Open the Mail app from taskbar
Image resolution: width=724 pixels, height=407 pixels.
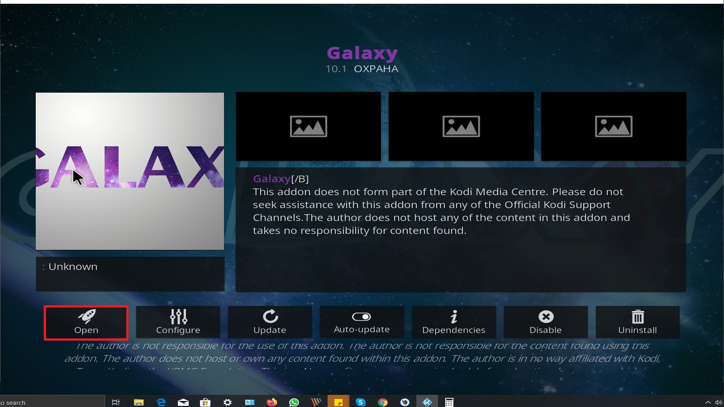coord(183,402)
